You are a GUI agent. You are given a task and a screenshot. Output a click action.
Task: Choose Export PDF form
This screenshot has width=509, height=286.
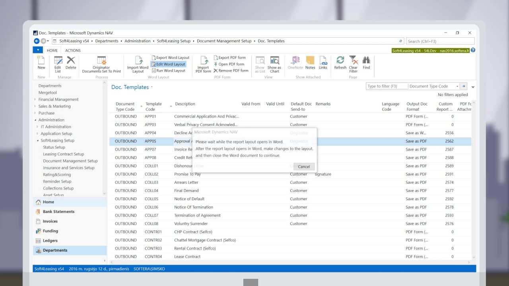pos(230,58)
